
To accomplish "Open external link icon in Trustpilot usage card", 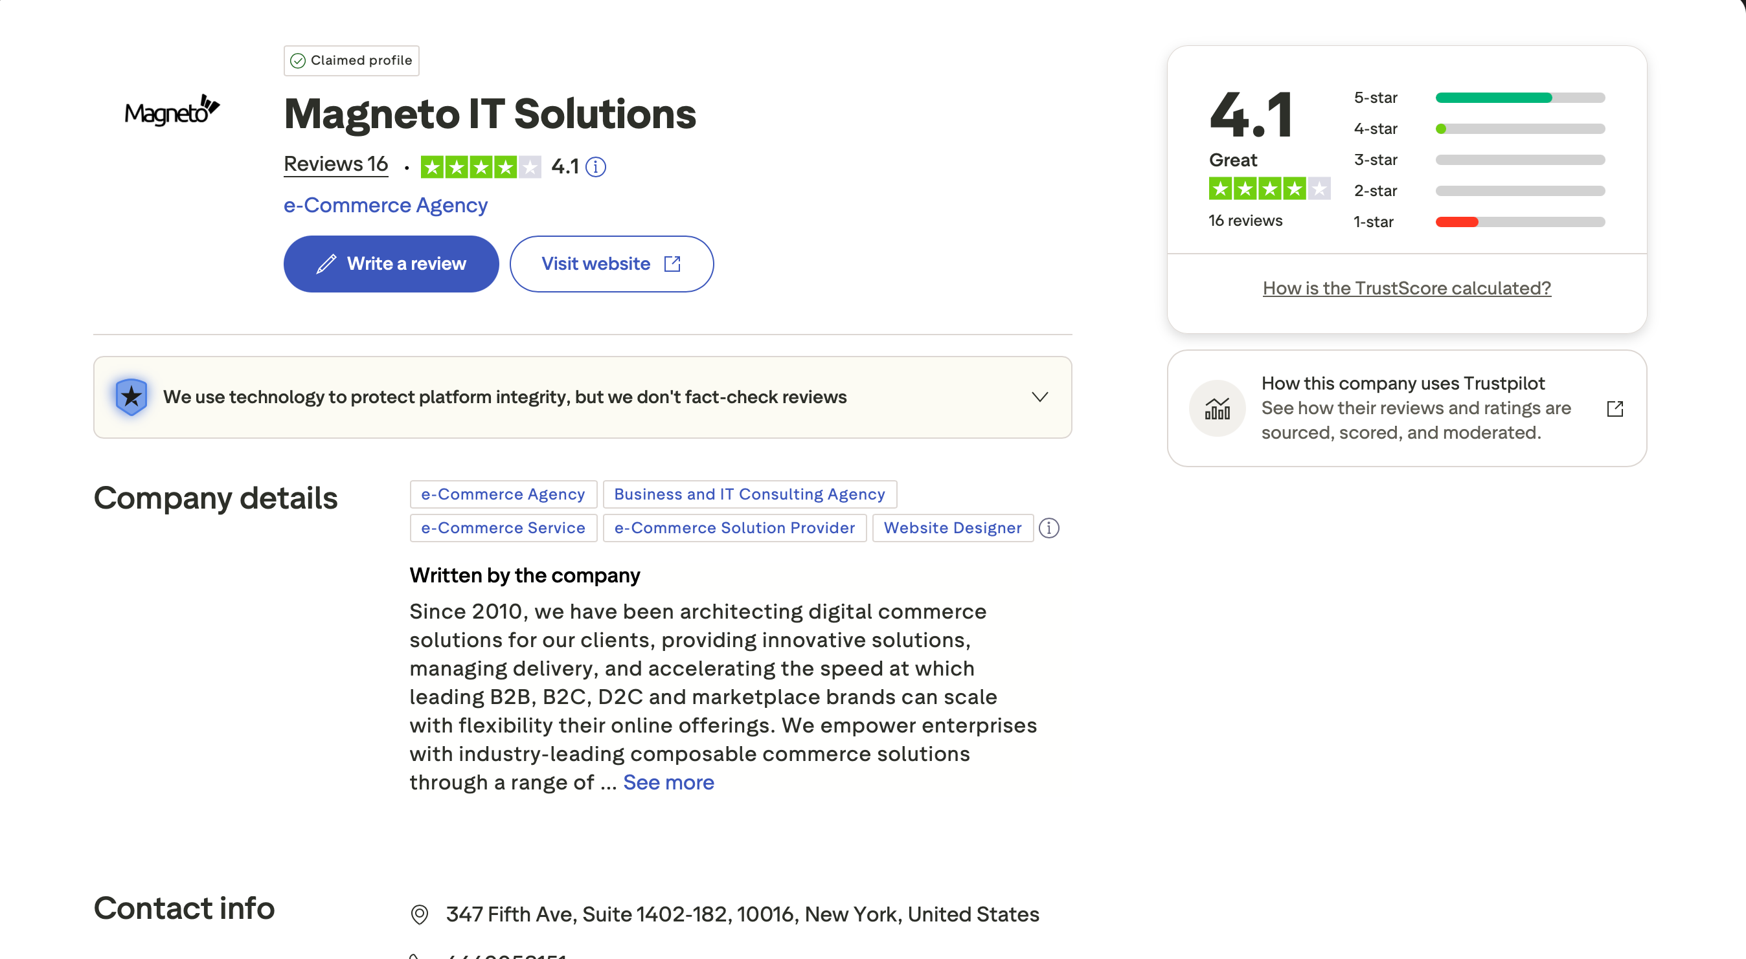I will pyautogui.click(x=1615, y=408).
